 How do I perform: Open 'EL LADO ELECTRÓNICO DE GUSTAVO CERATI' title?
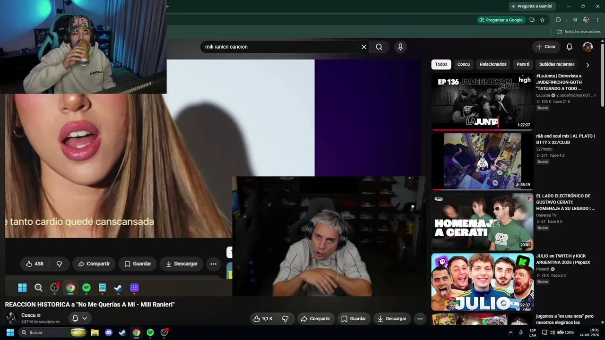point(565,202)
